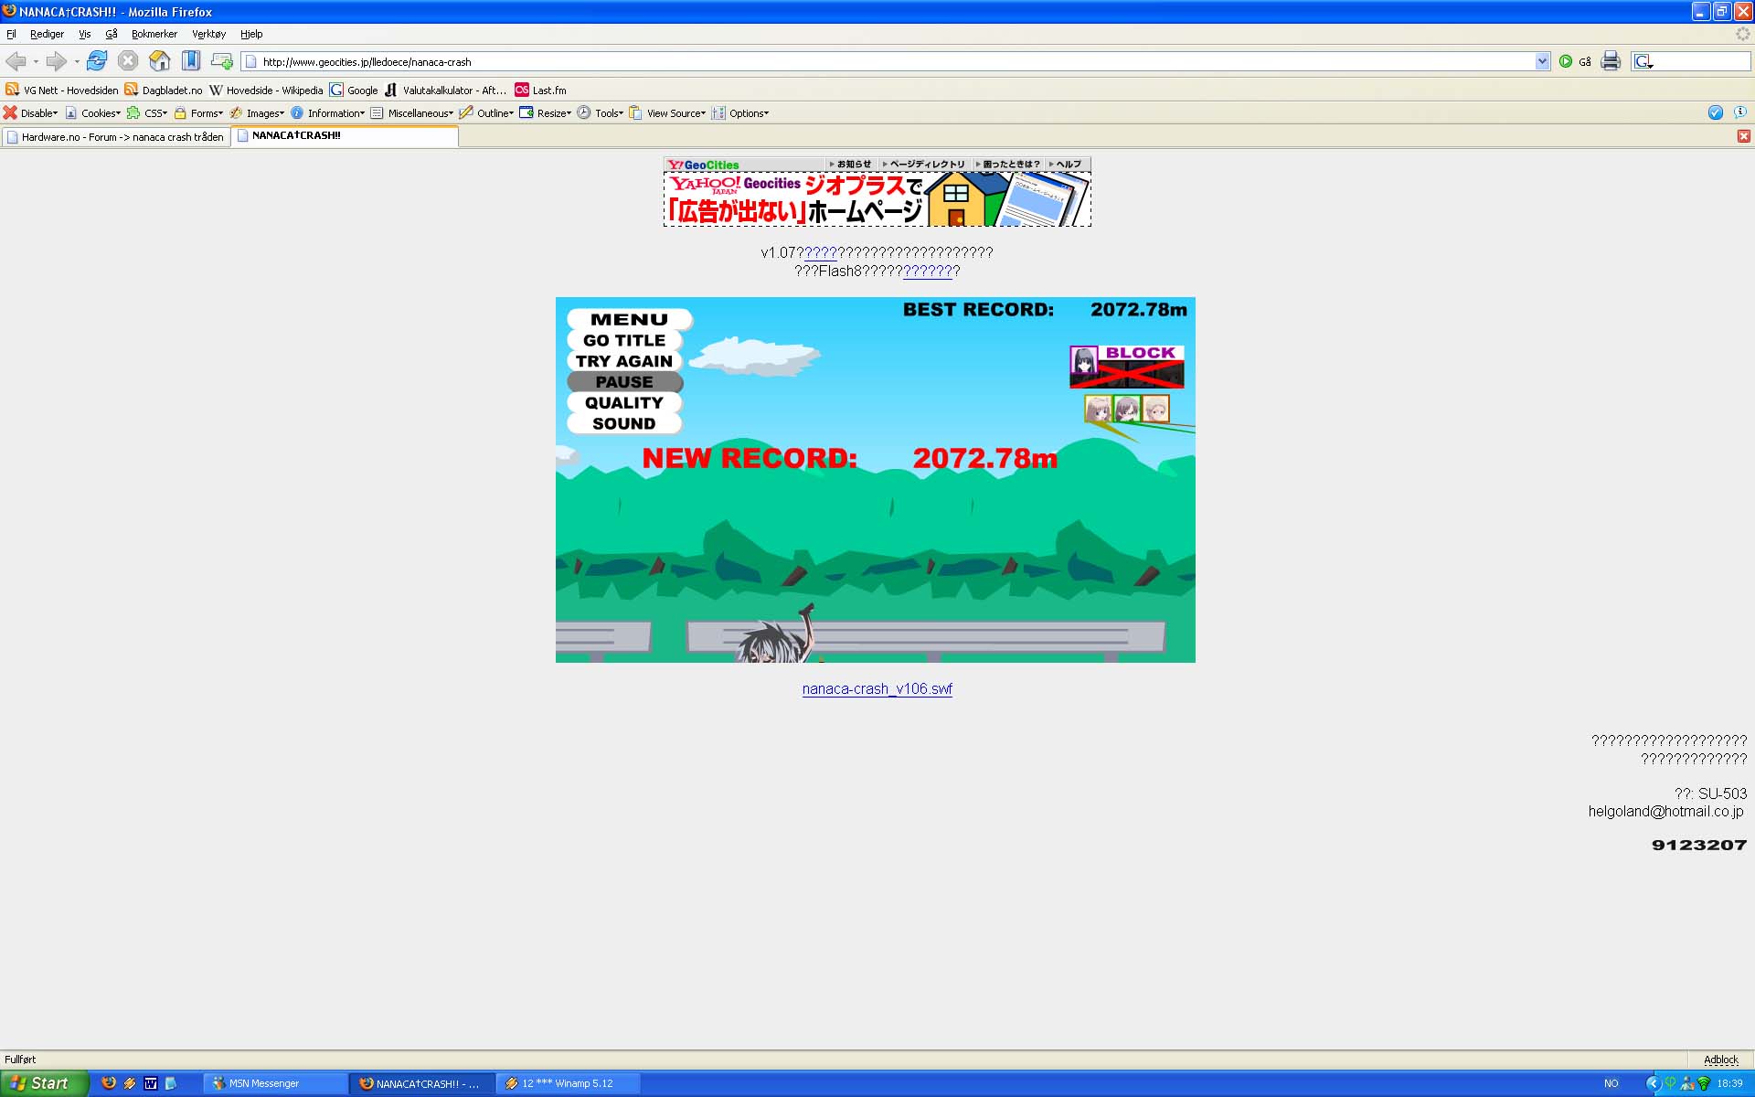Click the blue info bubble icon
Image resolution: width=1755 pixels, height=1097 pixels.
tap(1739, 112)
